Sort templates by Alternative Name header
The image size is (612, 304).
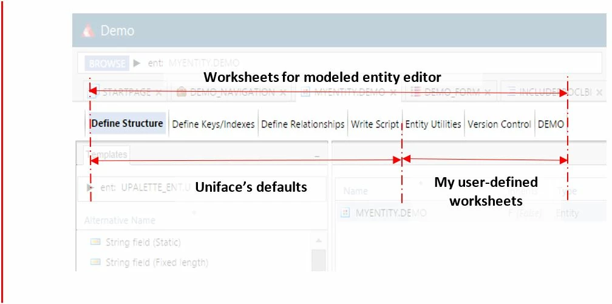click(120, 220)
